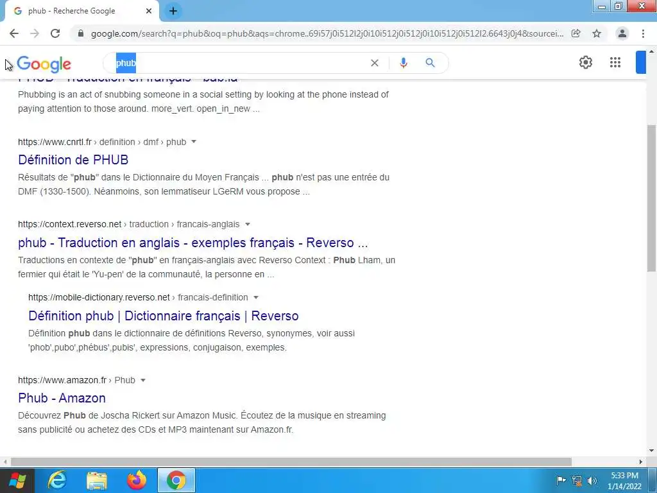Select the 'phub - Recherche Google' tab

(80, 11)
